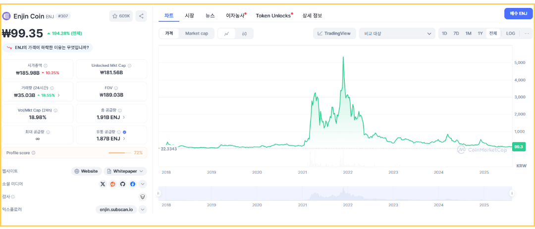Expand 유통 공급량 1.87B ENJ arrow

123,138
